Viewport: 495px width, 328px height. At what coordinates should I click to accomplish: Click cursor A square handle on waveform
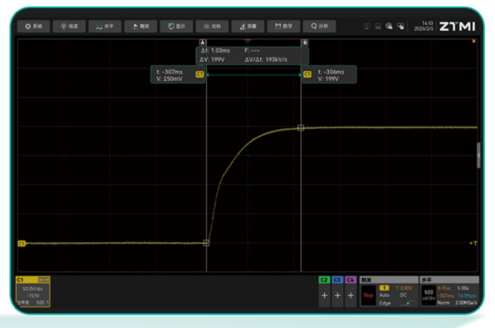(x=206, y=243)
